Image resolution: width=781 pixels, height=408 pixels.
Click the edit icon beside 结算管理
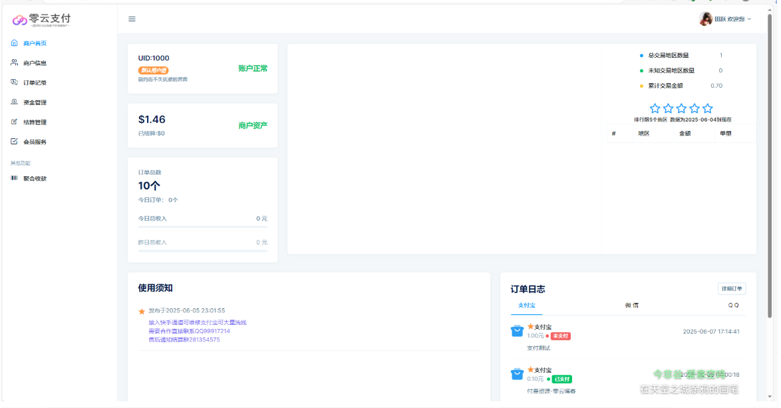(x=14, y=122)
